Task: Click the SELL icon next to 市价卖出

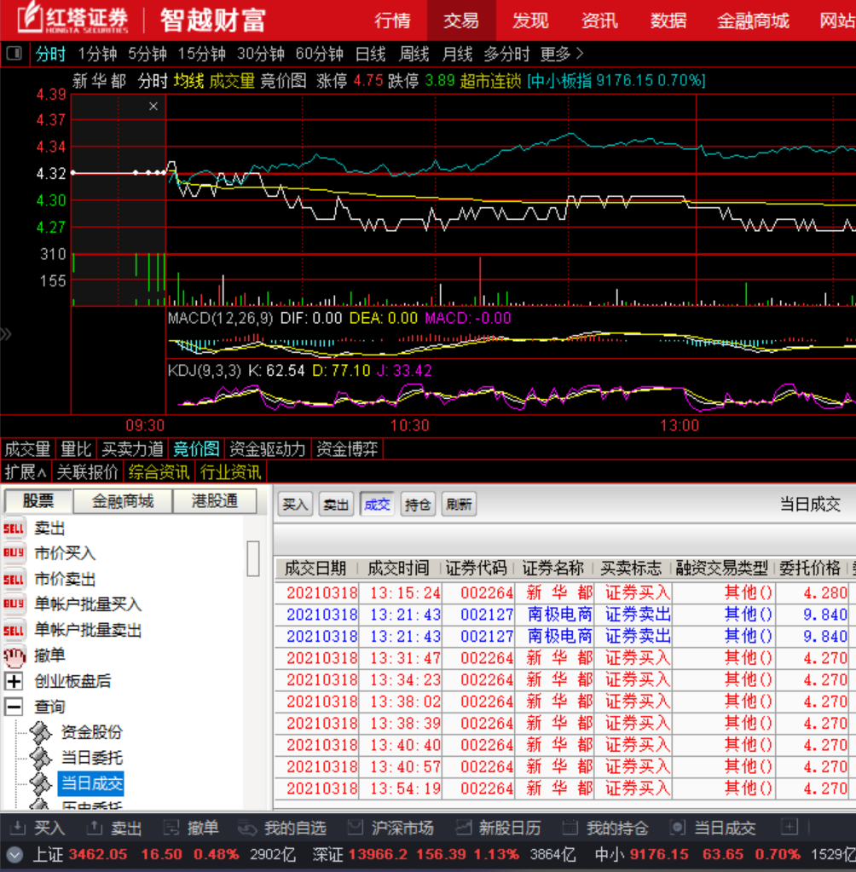Action: click(x=14, y=579)
